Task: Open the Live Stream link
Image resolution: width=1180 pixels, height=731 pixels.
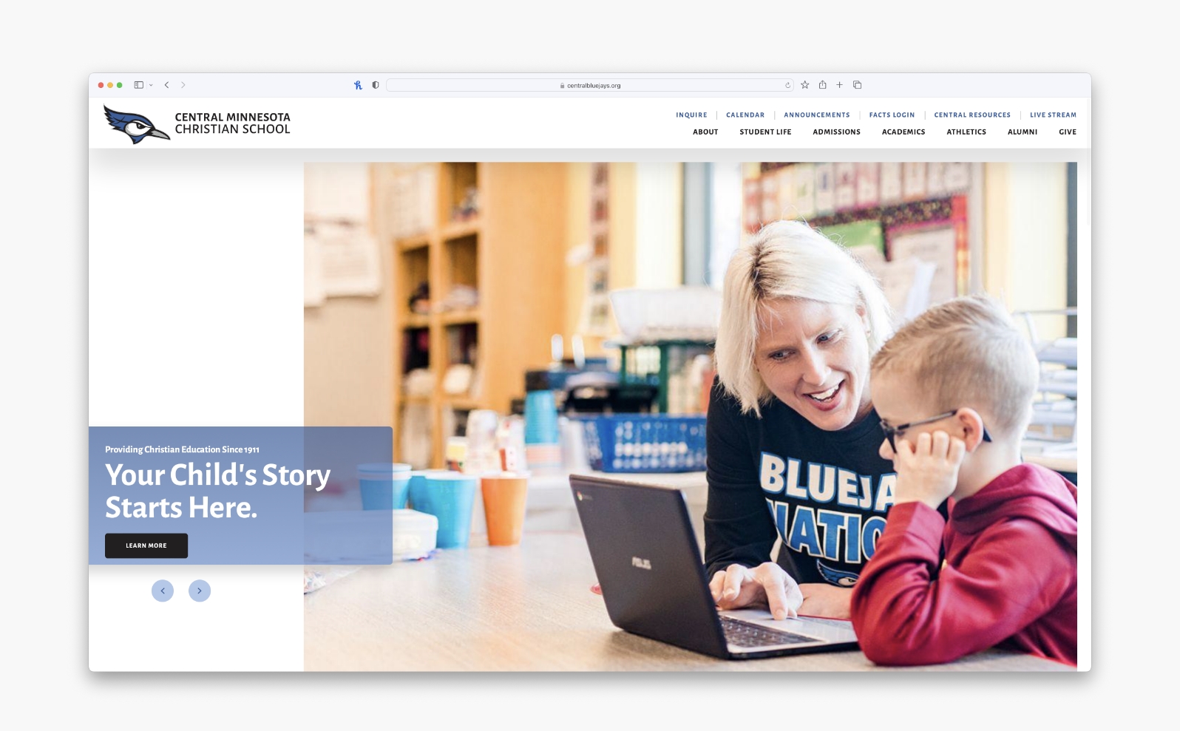Action: 1053,115
